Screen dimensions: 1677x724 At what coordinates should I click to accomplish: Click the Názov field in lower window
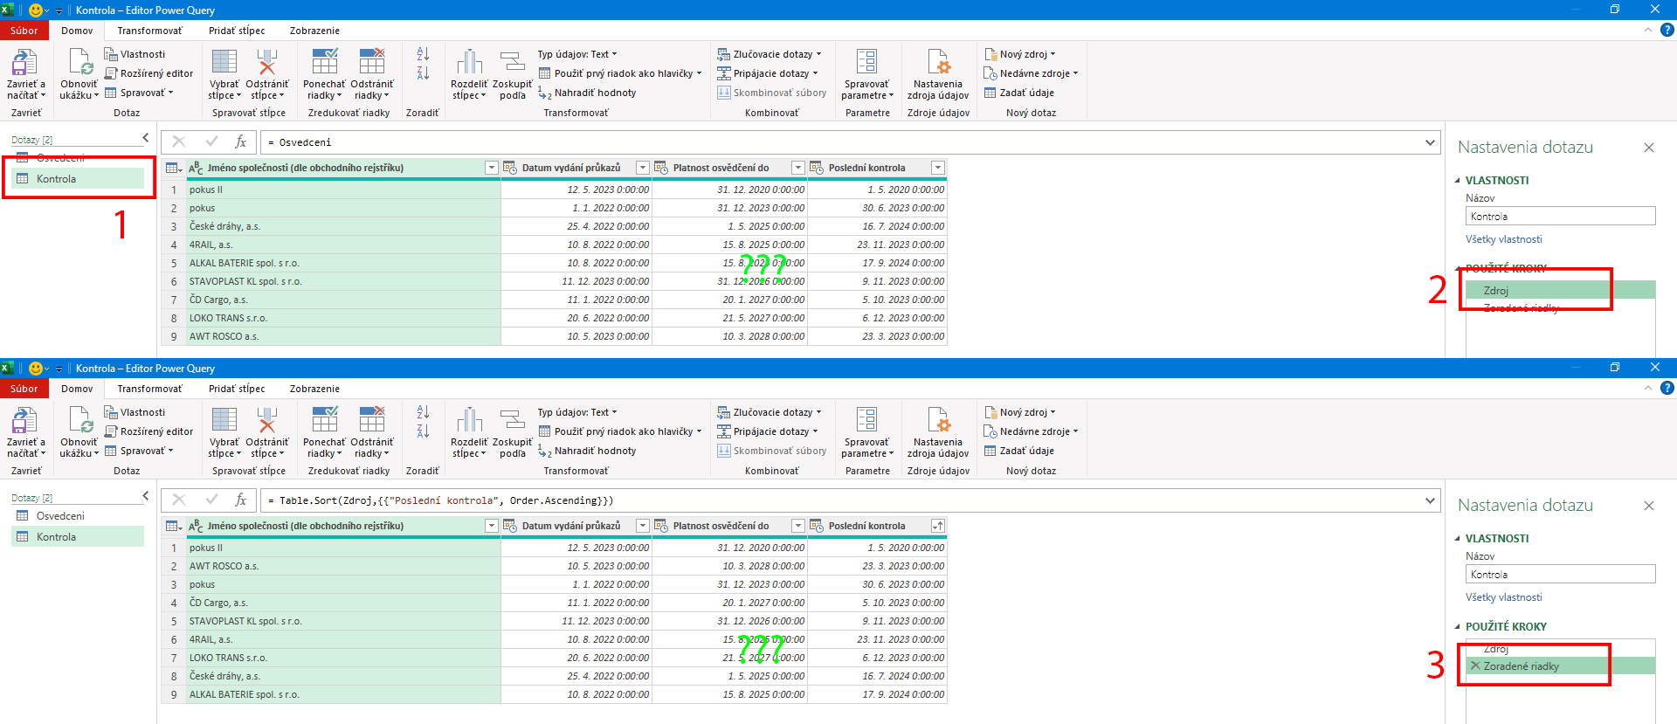tap(1560, 575)
